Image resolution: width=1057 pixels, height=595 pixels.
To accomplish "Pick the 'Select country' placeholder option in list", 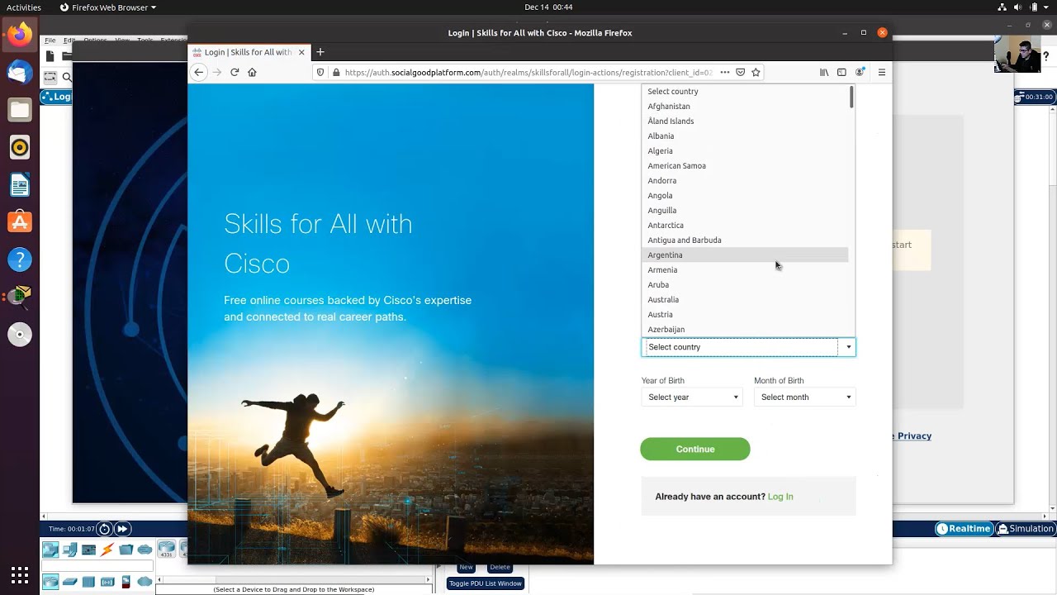I will (x=745, y=92).
